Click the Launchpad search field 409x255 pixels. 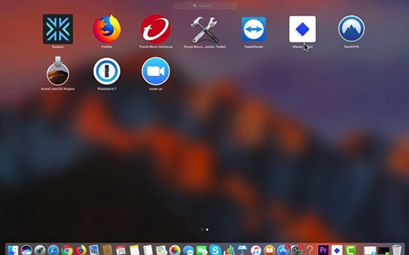tap(205, 6)
